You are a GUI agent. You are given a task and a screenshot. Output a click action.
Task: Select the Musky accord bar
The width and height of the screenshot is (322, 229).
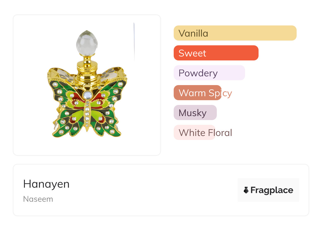click(x=195, y=113)
